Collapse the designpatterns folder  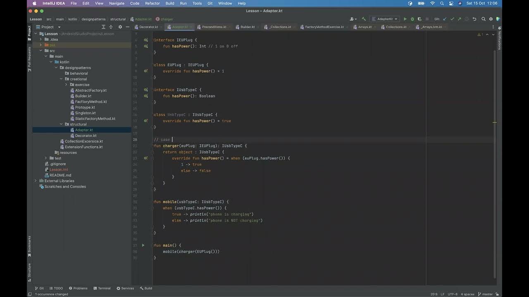(x=56, y=68)
